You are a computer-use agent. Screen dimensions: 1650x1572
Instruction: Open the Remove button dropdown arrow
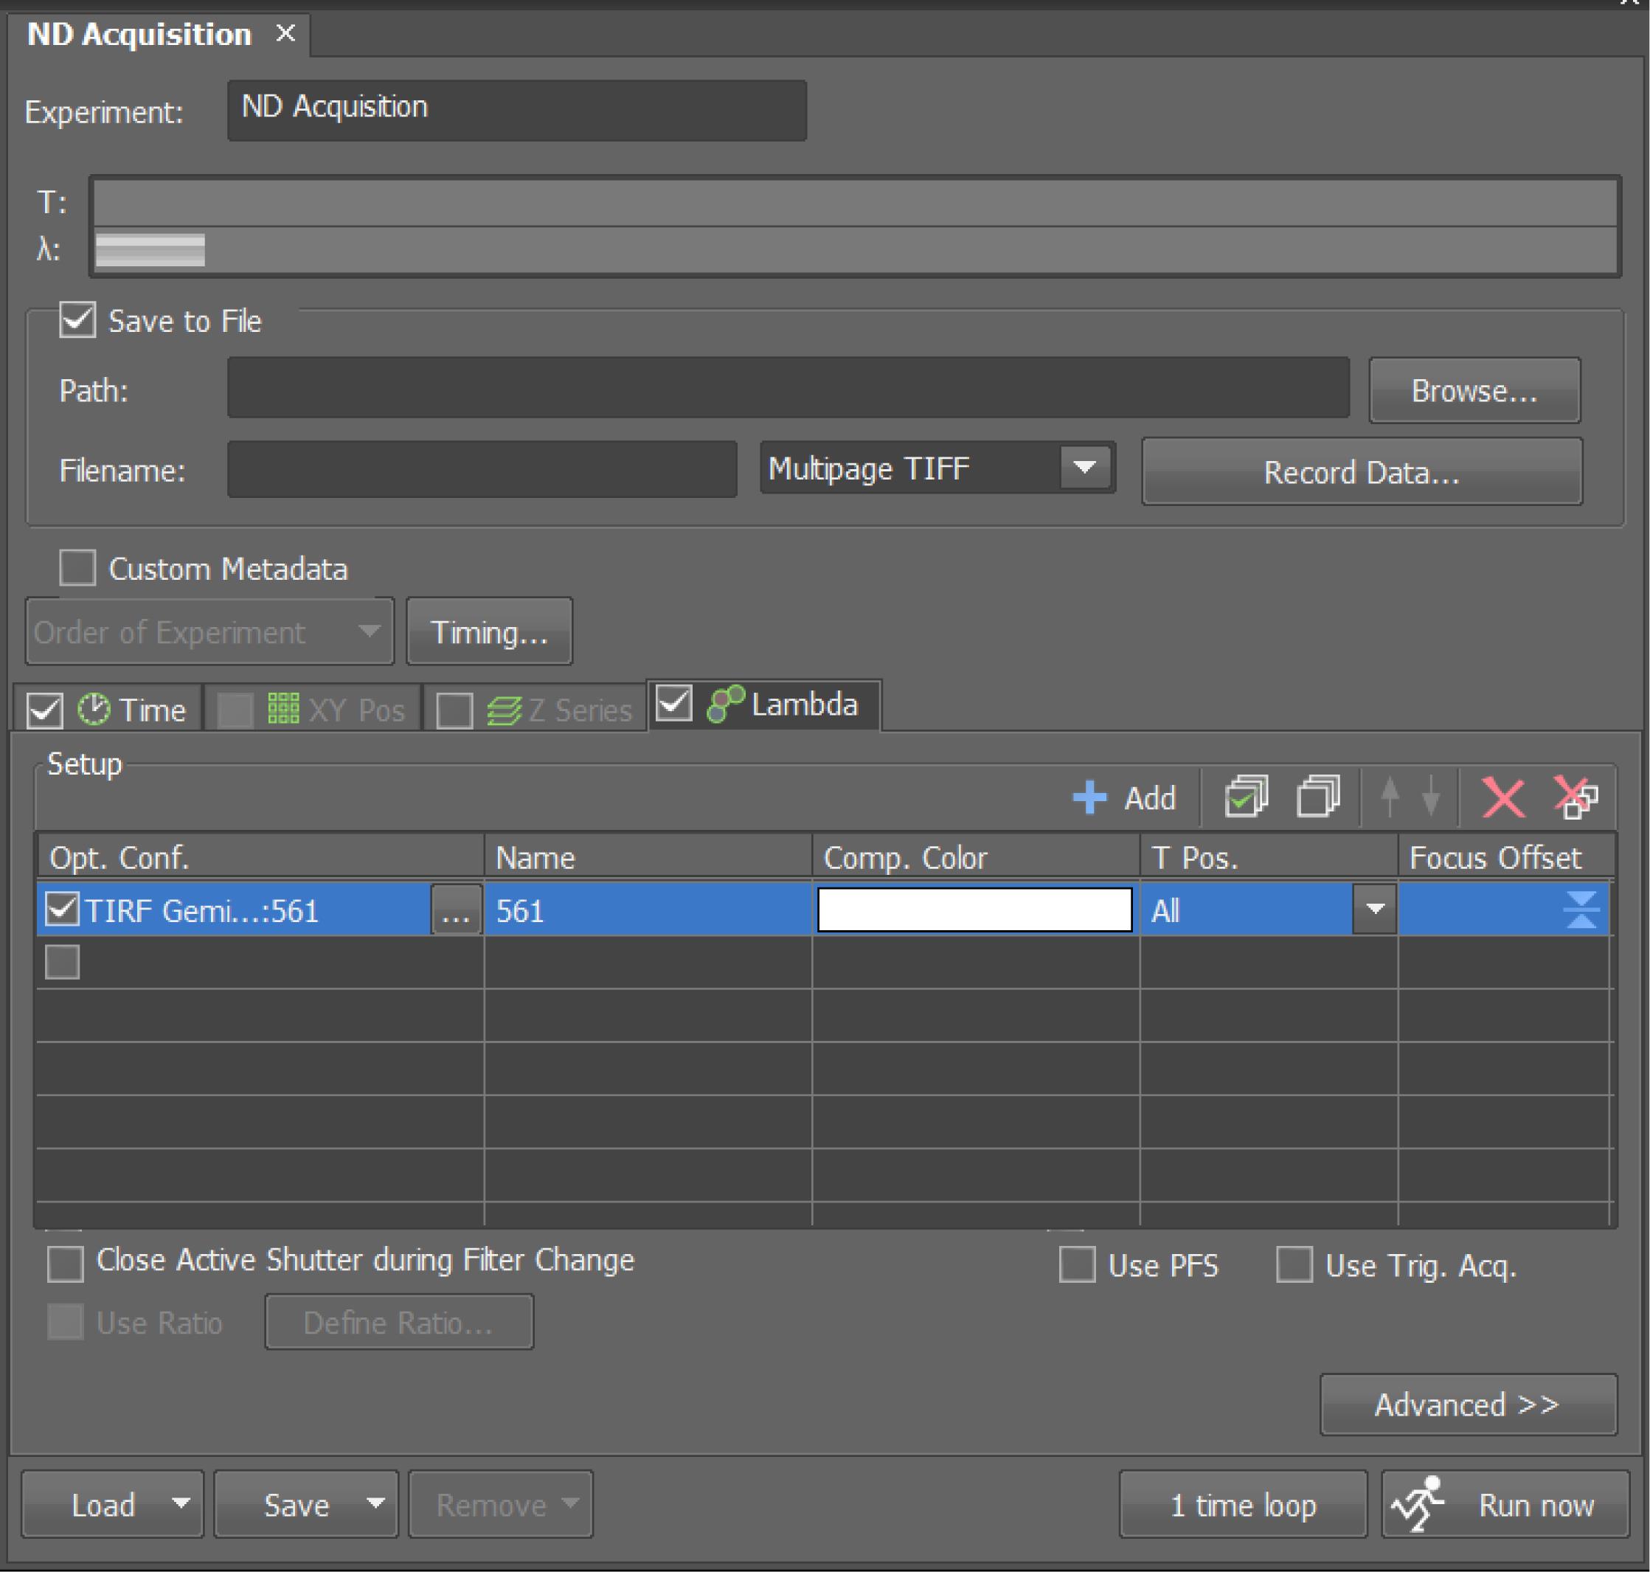pos(571,1504)
